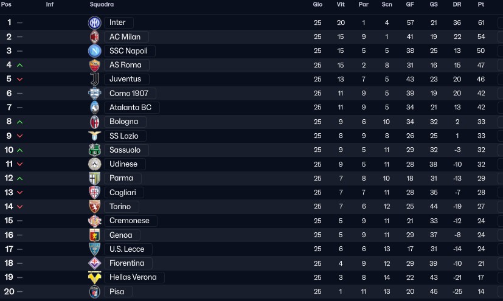
Task: Click the AC Milan crest icon
Action: (x=94, y=36)
